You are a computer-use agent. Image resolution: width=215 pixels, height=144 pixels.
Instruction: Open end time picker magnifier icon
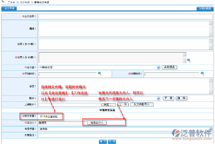pyautogui.click(x=202, y=74)
